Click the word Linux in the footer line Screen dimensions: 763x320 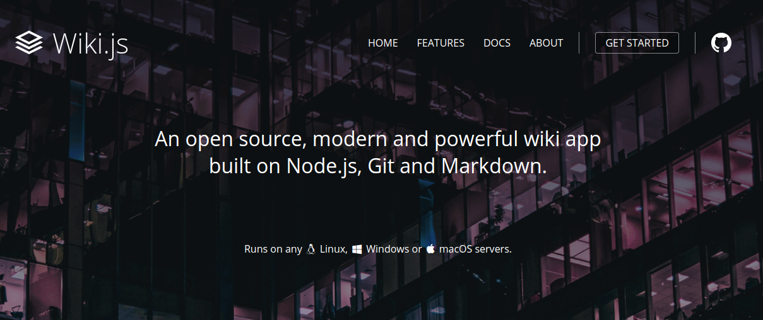coord(334,249)
